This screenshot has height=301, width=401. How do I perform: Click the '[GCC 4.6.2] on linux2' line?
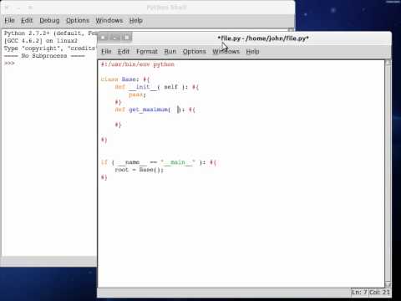click(x=41, y=41)
